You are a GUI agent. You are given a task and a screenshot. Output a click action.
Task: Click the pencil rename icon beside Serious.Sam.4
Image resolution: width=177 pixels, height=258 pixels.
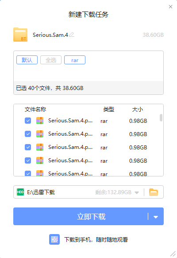72,35
